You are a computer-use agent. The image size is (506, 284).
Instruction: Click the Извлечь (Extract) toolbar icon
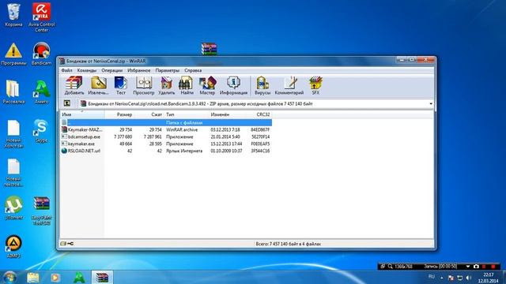click(98, 85)
